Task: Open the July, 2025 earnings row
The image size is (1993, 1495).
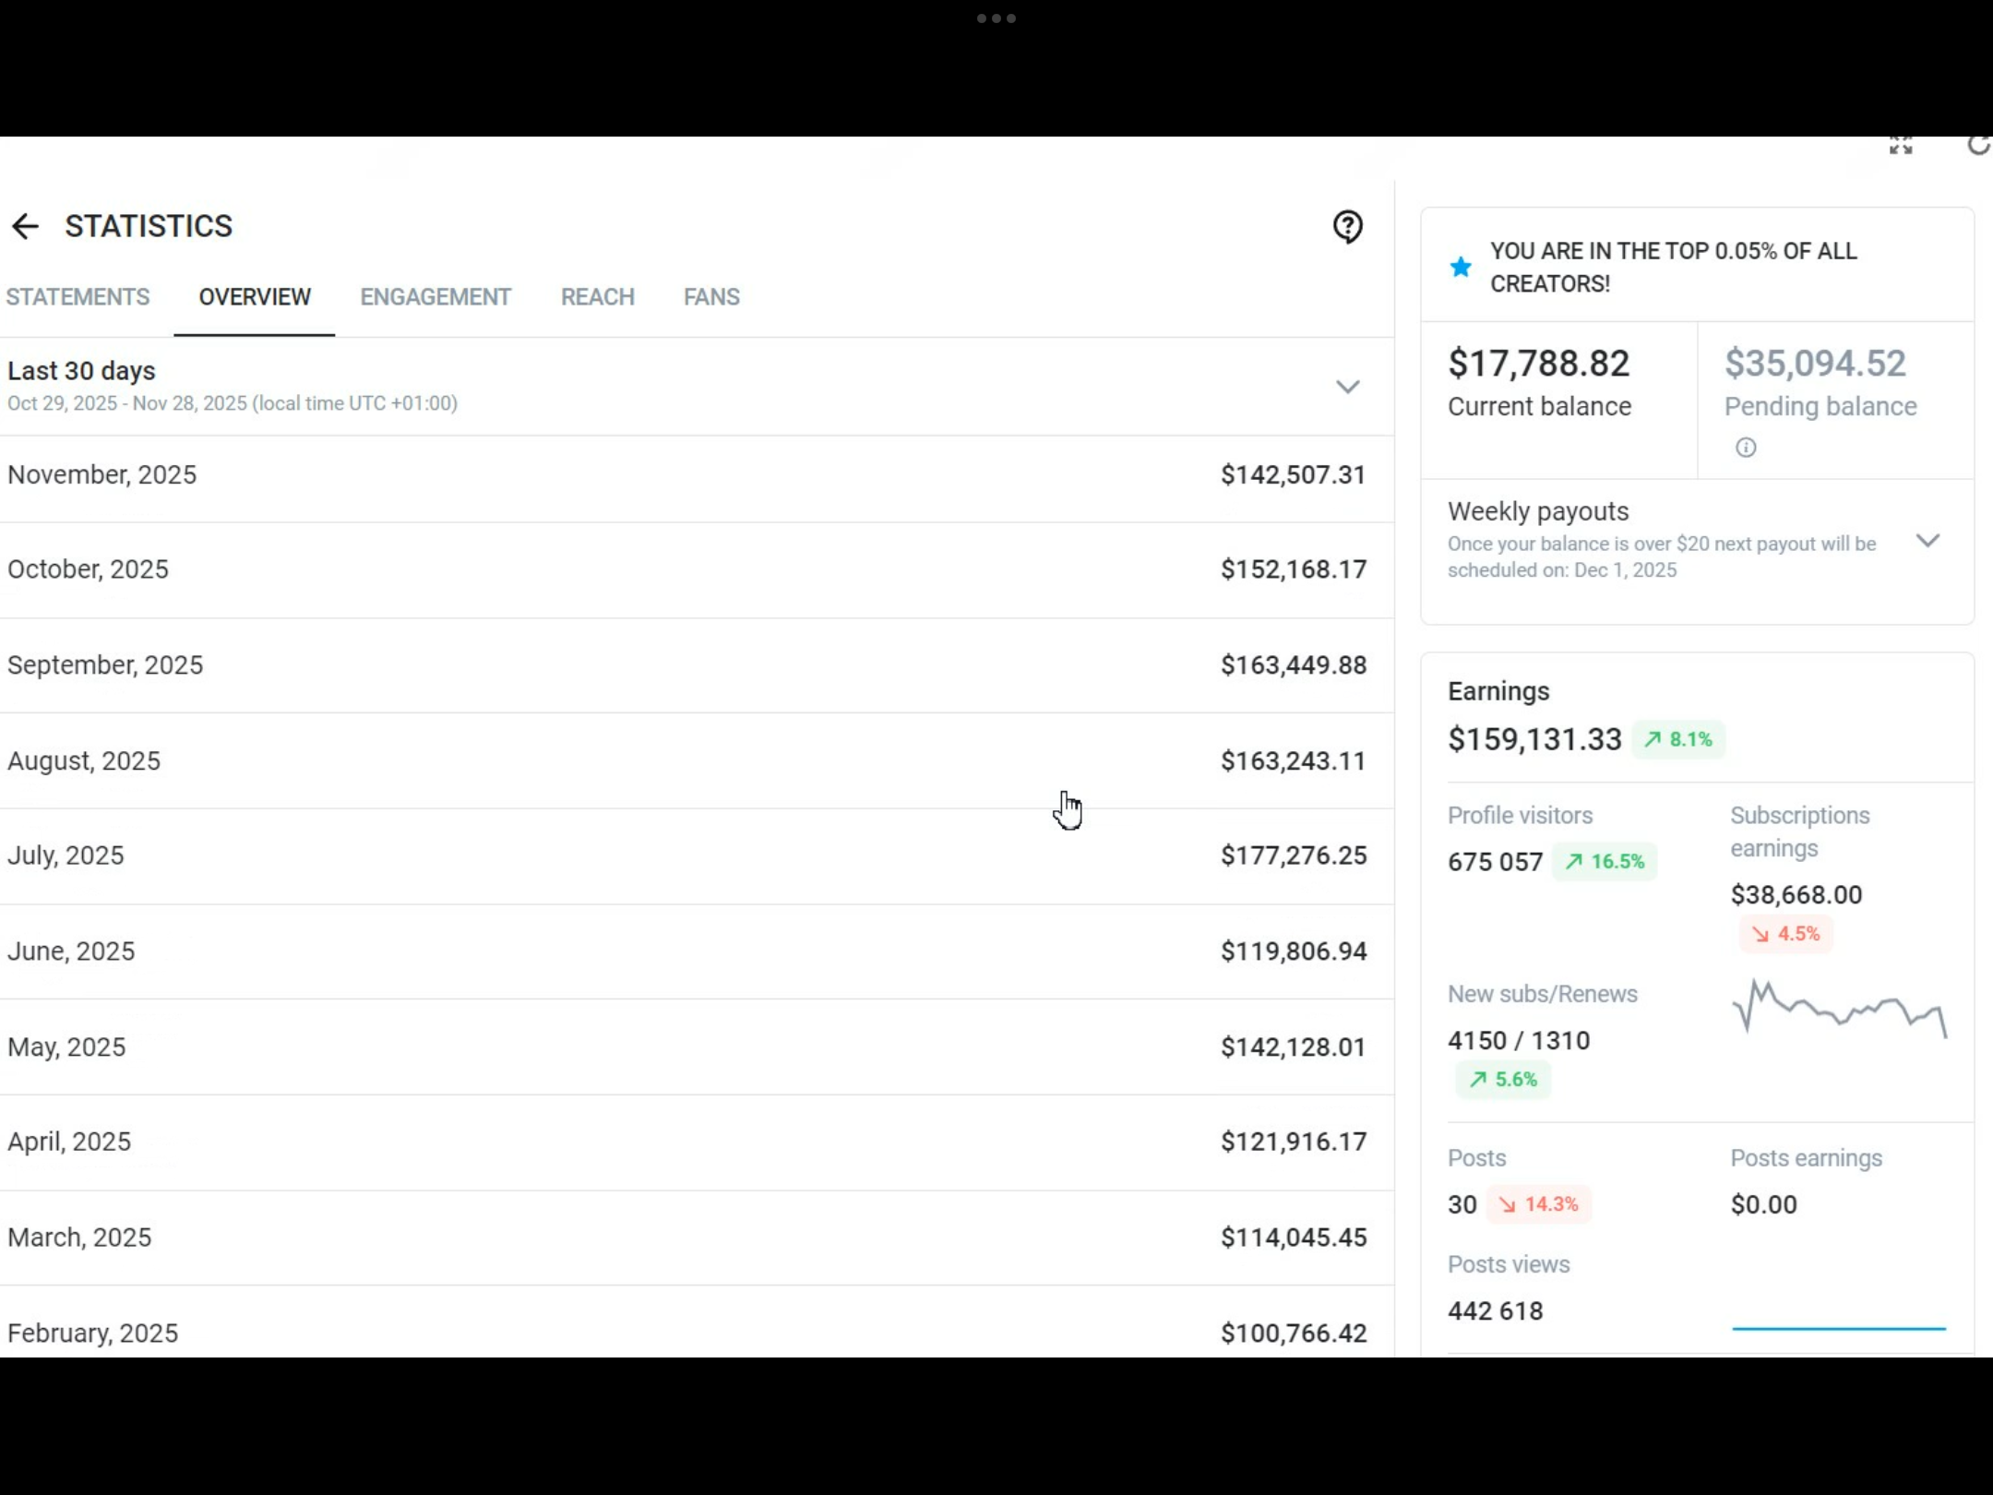Action: point(686,855)
